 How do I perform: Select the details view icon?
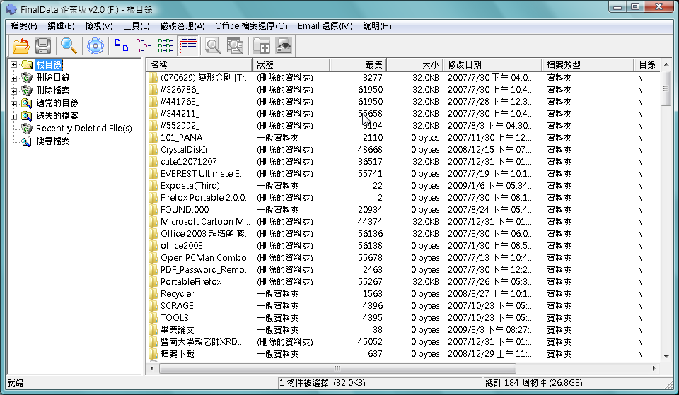click(x=187, y=45)
